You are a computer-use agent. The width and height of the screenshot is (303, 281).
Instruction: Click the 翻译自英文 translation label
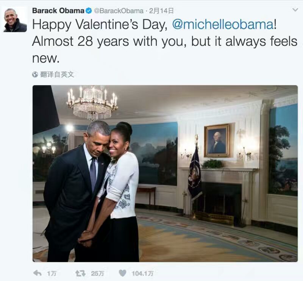[x=57, y=75]
